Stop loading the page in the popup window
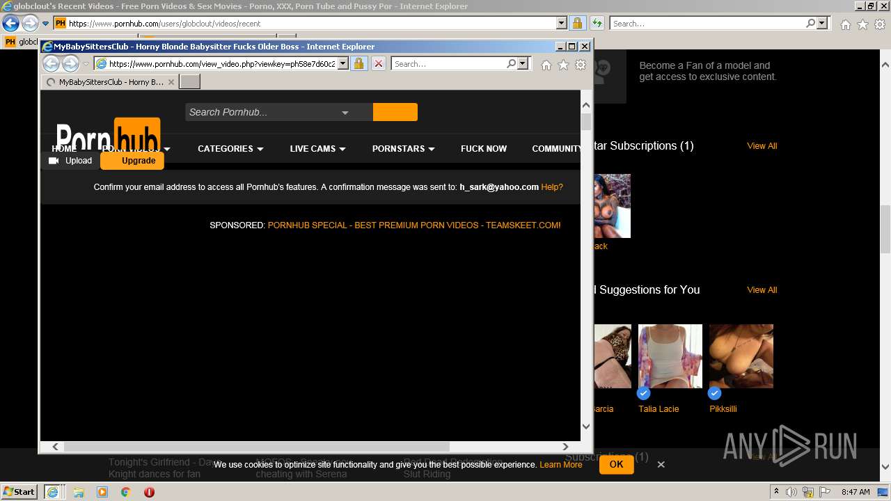The width and height of the screenshot is (891, 501). click(x=378, y=64)
